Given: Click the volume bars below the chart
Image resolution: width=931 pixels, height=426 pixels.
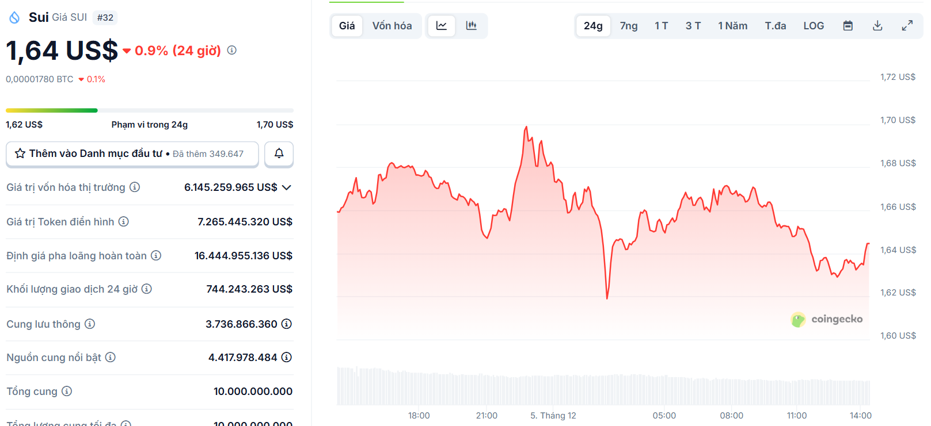Looking at the screenshot, I should (x=603, y=386).
